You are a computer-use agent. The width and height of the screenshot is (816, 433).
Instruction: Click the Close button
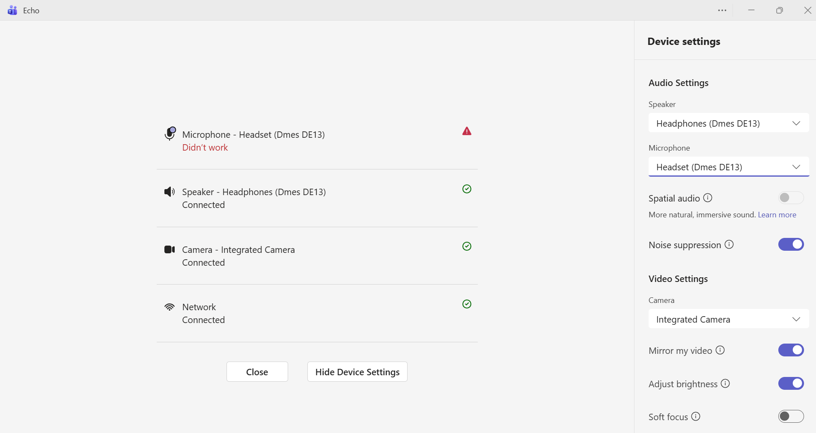257,372
